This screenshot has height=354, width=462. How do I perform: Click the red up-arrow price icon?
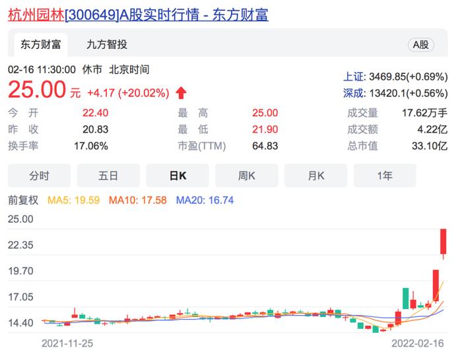click(181, 93)
